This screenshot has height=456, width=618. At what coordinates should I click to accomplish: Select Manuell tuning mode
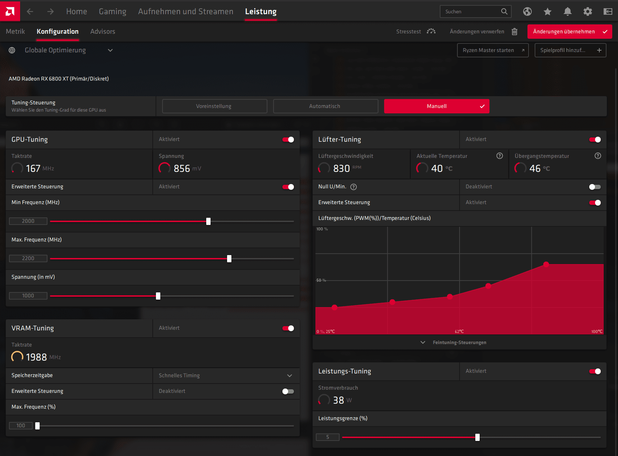coord(437,106)
